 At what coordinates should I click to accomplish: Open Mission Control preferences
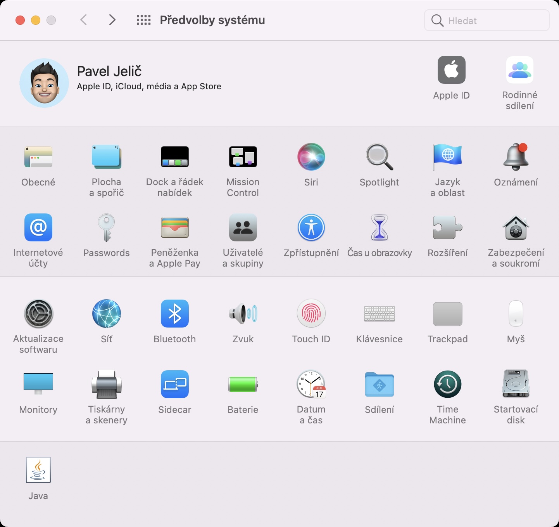pos(243,157)
